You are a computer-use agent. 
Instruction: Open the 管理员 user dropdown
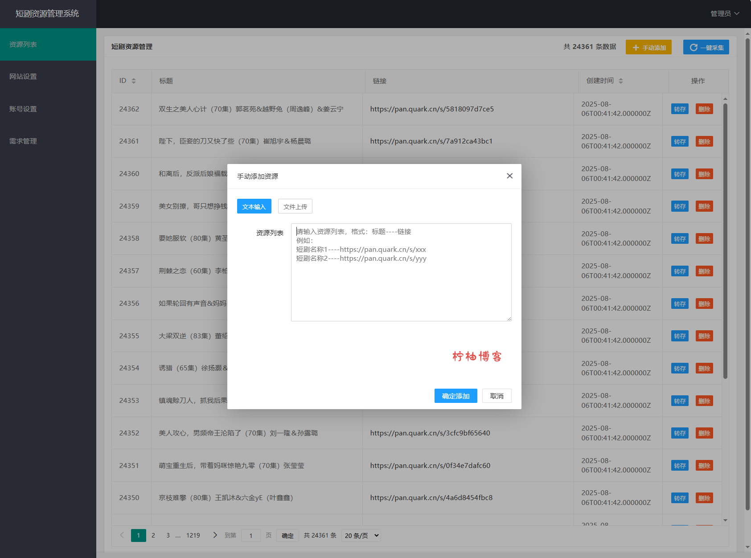point(724,14)
